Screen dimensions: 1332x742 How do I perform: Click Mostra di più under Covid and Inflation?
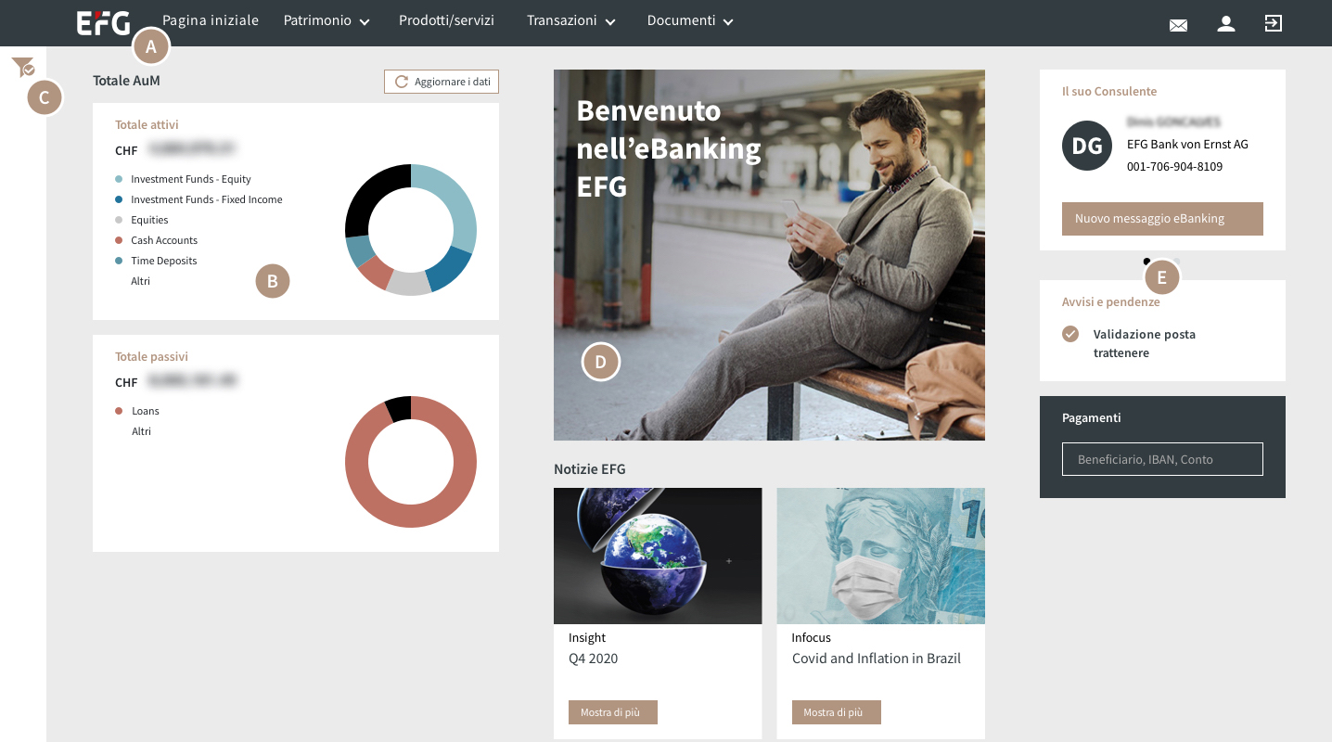(x=836, y=712)
